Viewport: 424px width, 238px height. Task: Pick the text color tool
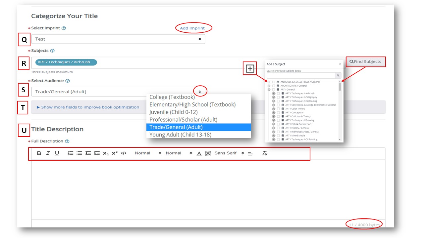tap(199, 153)
